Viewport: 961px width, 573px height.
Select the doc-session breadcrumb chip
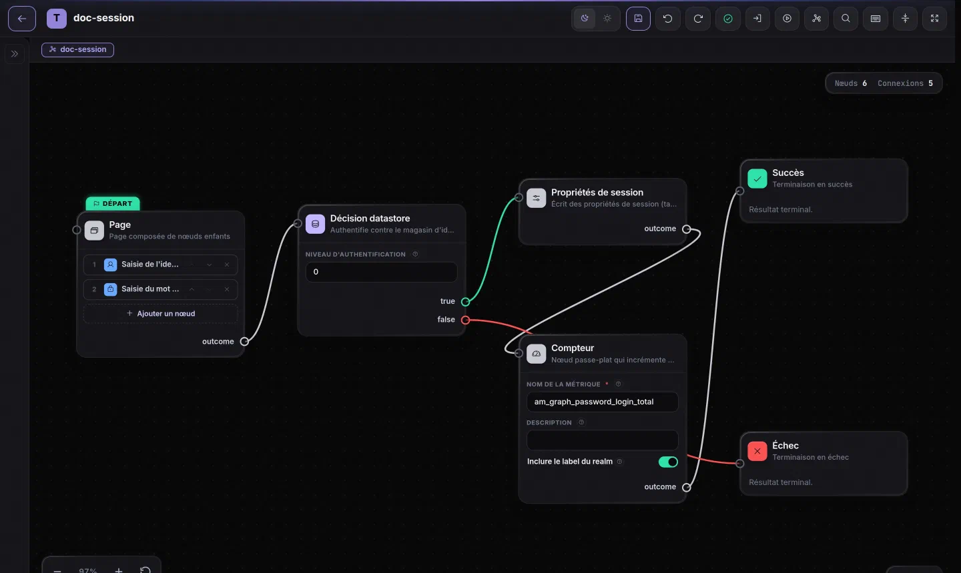tap(77, 49)
